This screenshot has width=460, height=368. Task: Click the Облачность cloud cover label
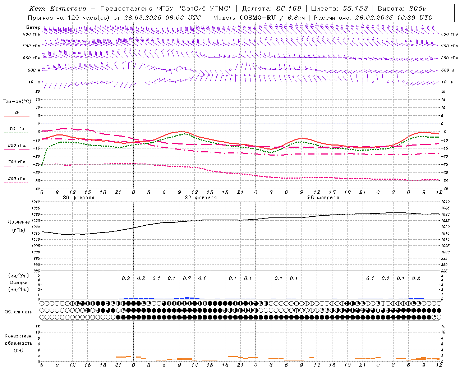point(18,312)
